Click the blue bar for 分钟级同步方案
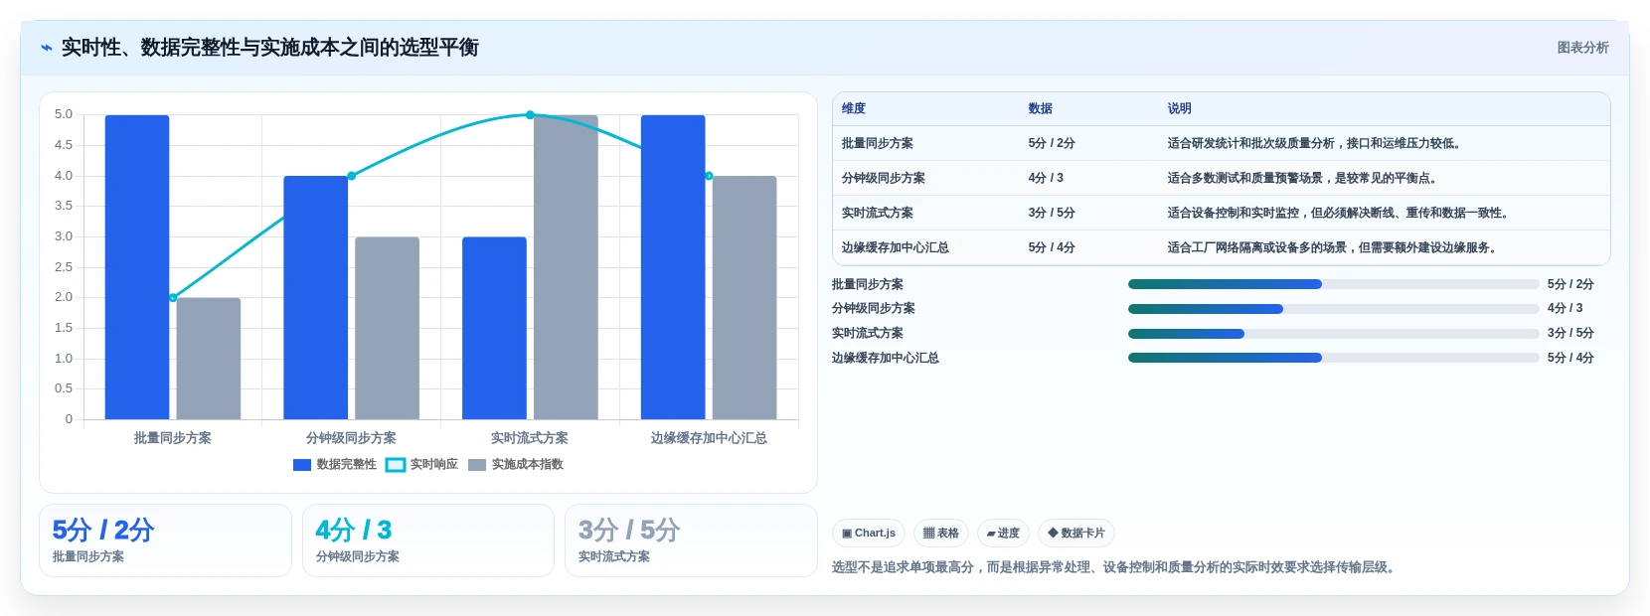The height and width of the screenshot is (616, 1650). tap(316, 298)
